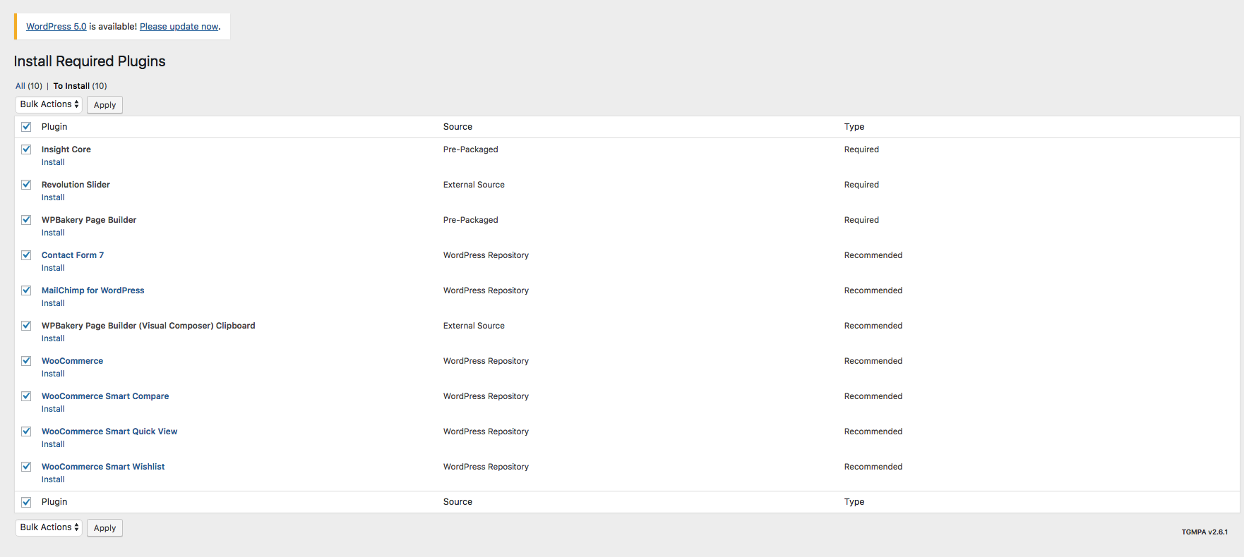Click Recommended type in Contact Form 7 row
1244x557 pixels.
[x=873, y=255]
